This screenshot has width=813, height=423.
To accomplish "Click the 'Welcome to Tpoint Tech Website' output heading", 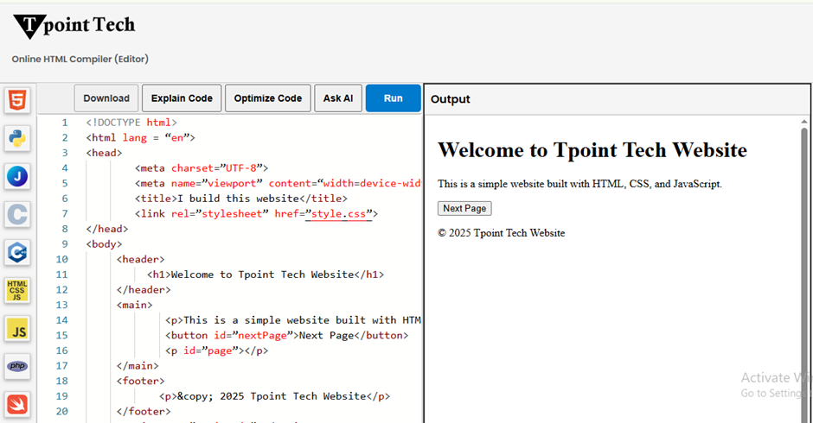I will point(592,150).
